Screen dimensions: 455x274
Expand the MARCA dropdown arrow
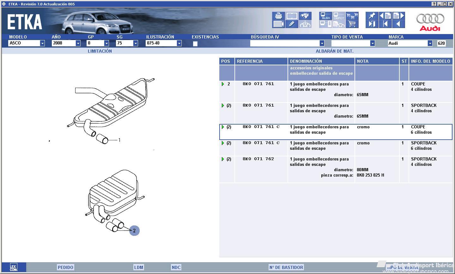(430, 44)
